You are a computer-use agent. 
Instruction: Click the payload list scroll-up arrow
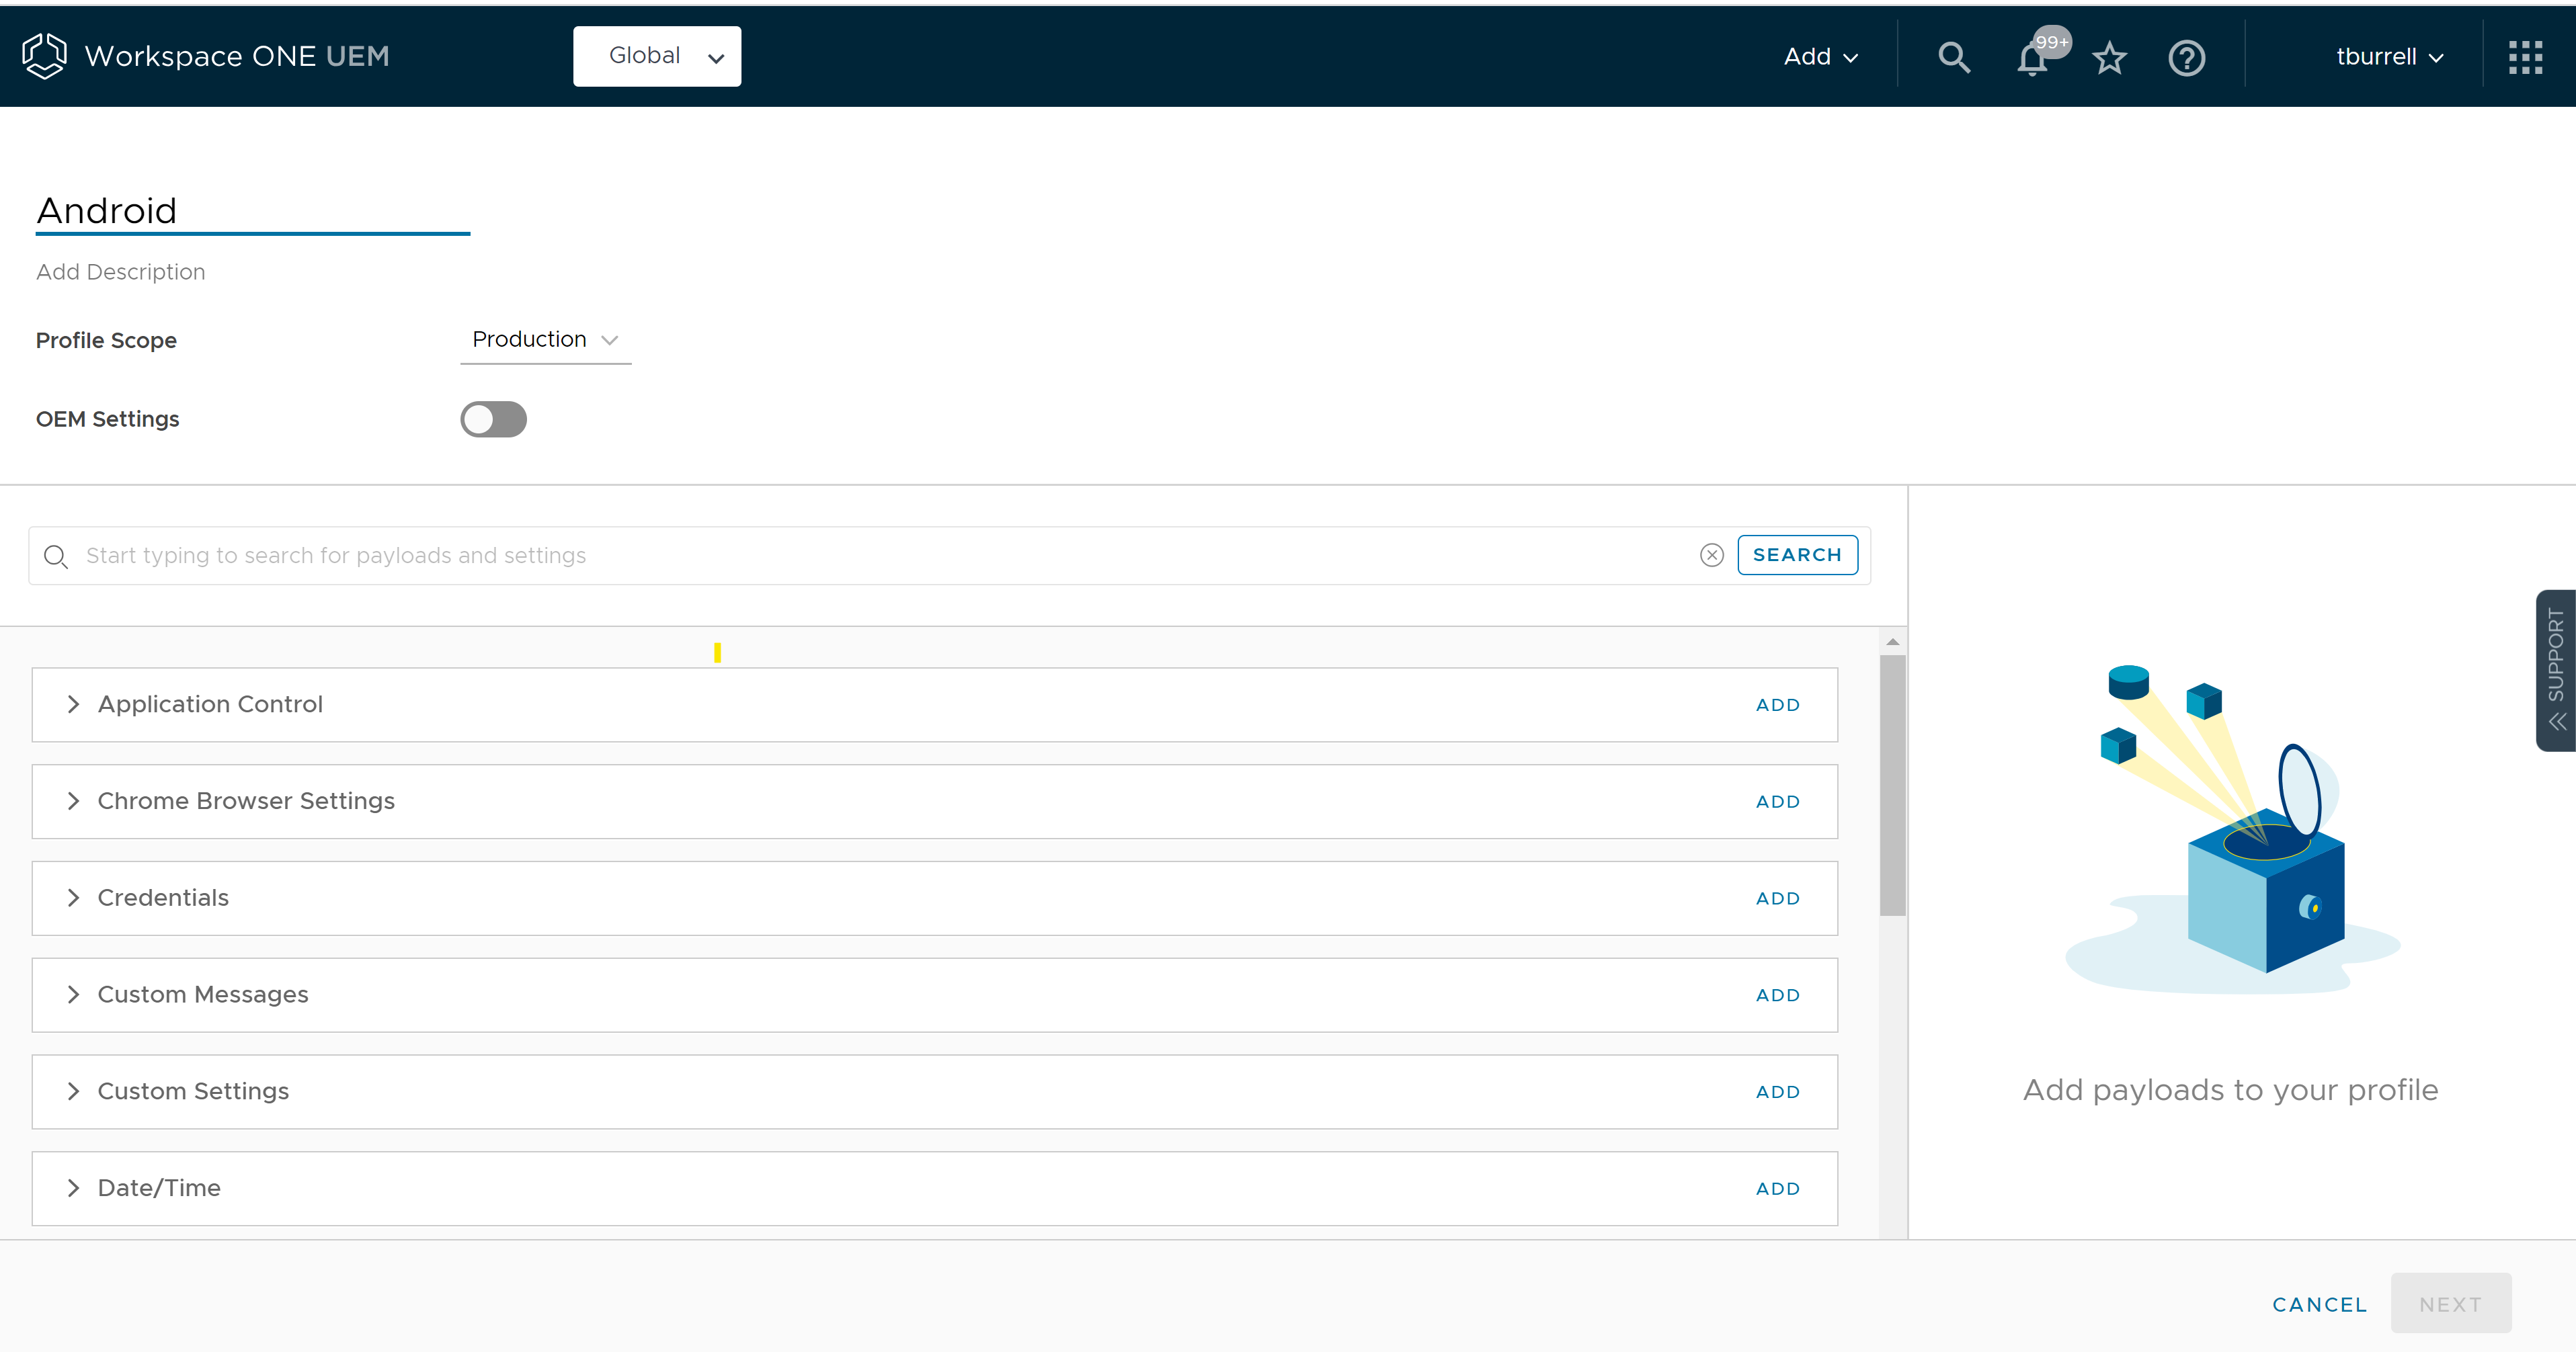(x=1892, y=642)
